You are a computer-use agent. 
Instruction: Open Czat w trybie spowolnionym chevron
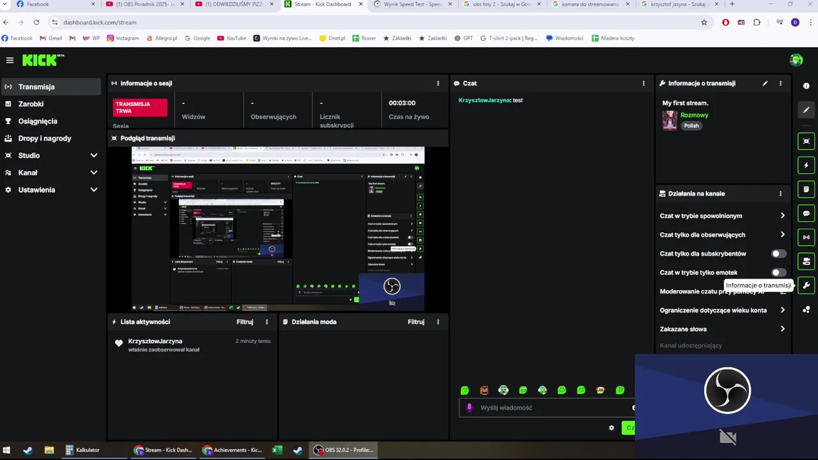pos(782,216)
